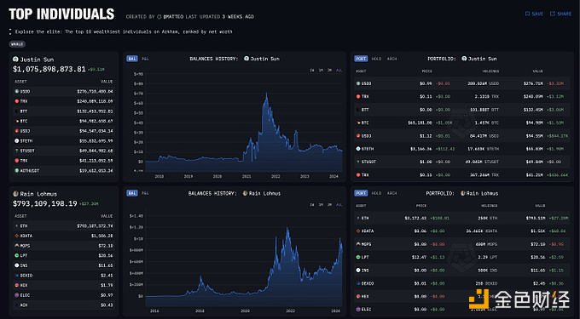The height and width of the screenshot is (319, 580).
Task: Set Justin Sun chart range to ALL
Action: [339, 71]
